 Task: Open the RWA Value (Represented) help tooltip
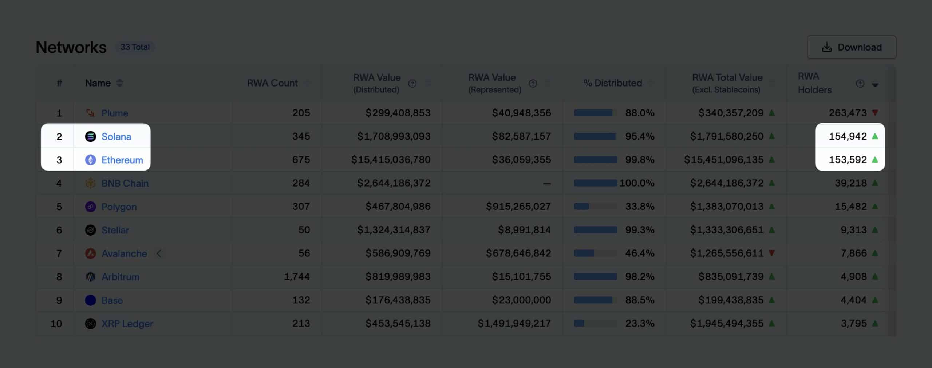(x=533, y=83)
